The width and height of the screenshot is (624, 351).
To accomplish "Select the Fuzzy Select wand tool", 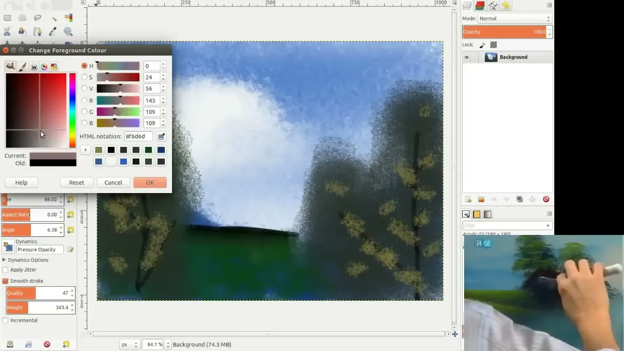I will tap(53, 18).
